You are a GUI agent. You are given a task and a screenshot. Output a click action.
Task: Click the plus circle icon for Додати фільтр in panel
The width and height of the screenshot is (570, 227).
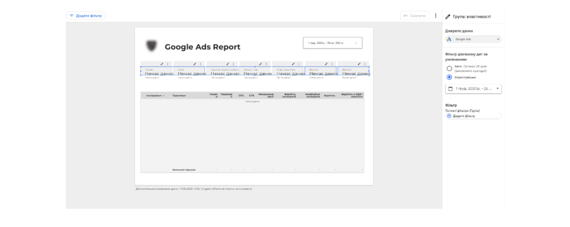[x=449, y=116]
